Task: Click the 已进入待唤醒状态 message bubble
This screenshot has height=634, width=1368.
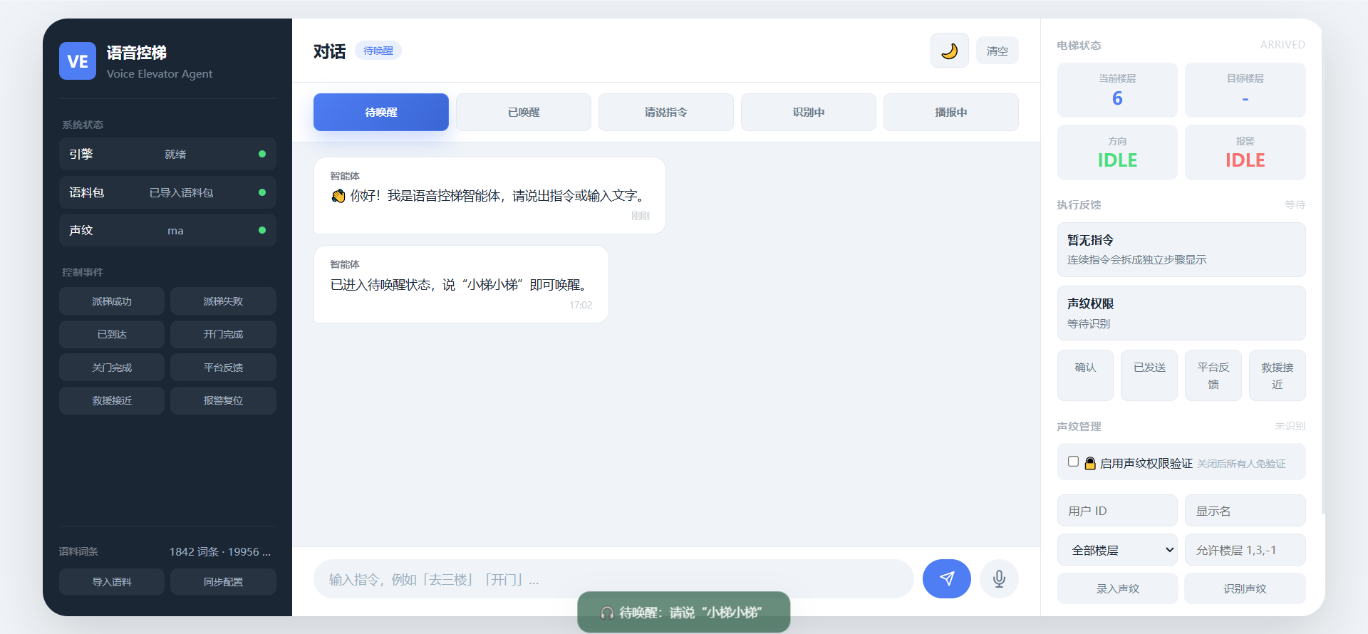Action: click(461, 284)
